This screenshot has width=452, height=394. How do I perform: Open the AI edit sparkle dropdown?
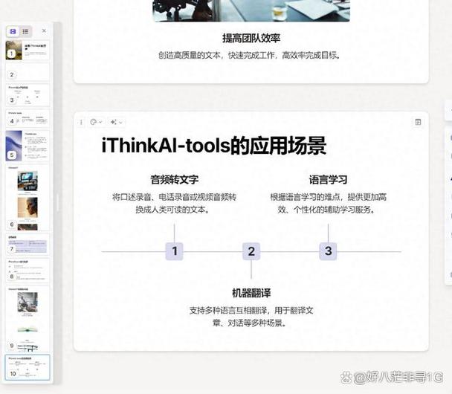[117, 122]
